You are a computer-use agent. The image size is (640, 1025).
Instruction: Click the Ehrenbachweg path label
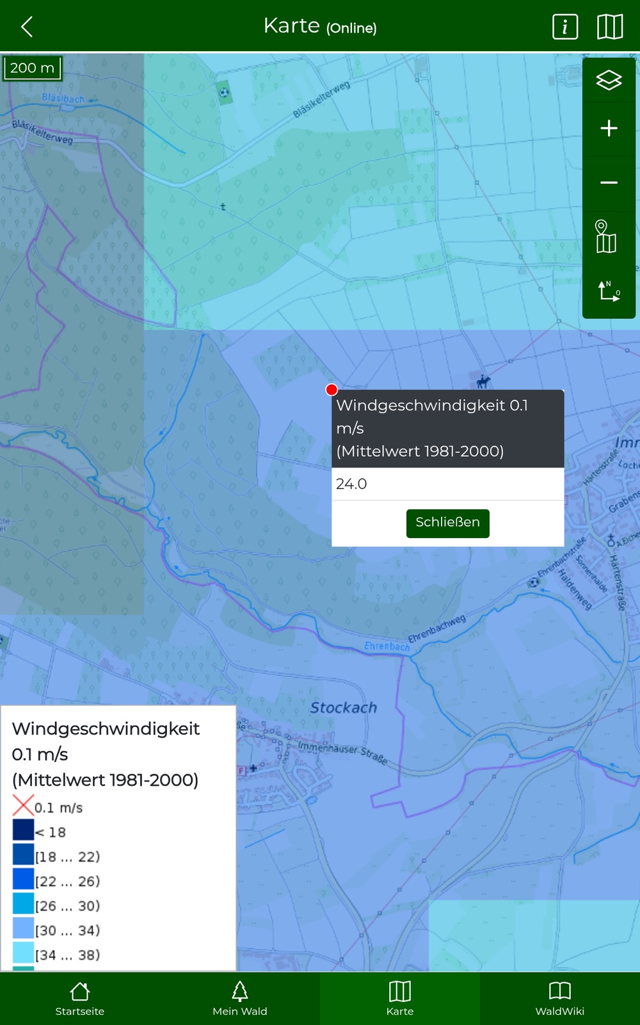(x=436, y=628)
